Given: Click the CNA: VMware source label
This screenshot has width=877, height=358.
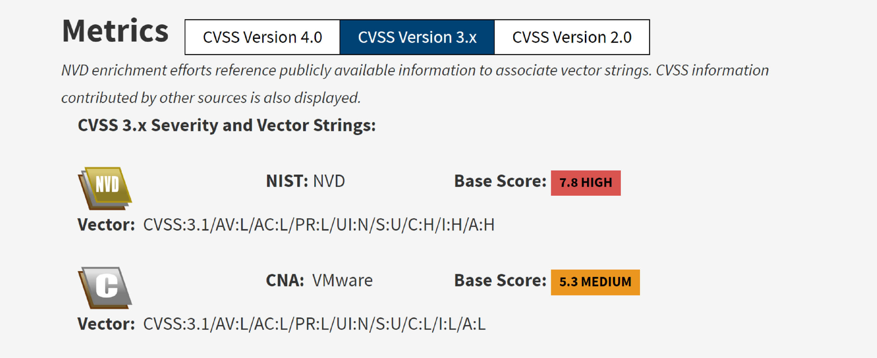Looking at the screenshot, I should click(319, 280).
